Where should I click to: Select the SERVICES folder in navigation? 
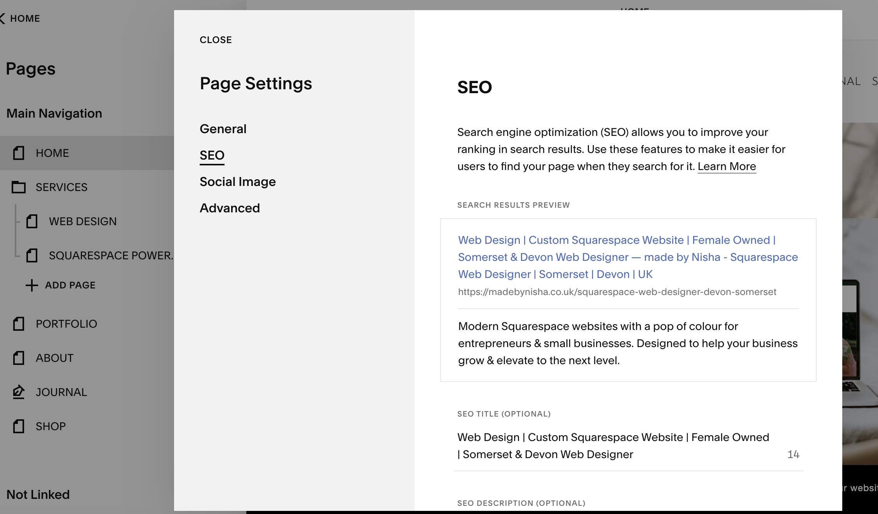[x=61, y=187]
